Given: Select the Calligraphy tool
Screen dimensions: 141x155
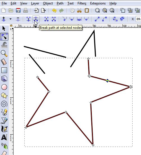Looking at the screenshot, I should (4, 129).
